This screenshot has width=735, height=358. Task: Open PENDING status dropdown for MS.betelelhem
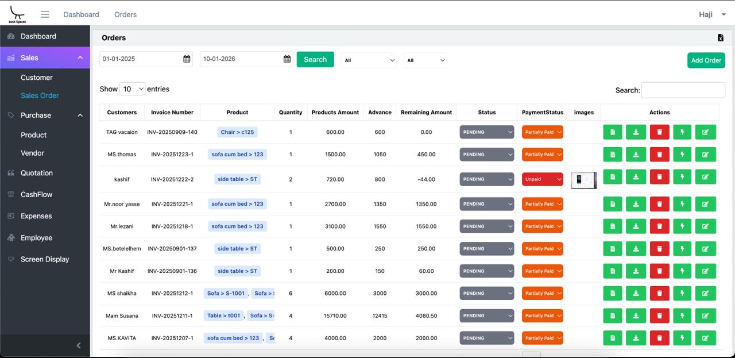click(486, 249)
